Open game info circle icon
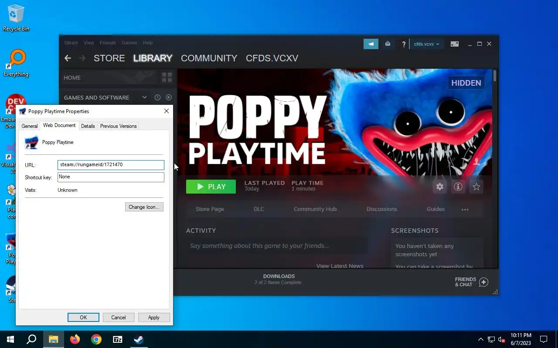The height and width of the screenshot is (348, 558). click(458, 187)
